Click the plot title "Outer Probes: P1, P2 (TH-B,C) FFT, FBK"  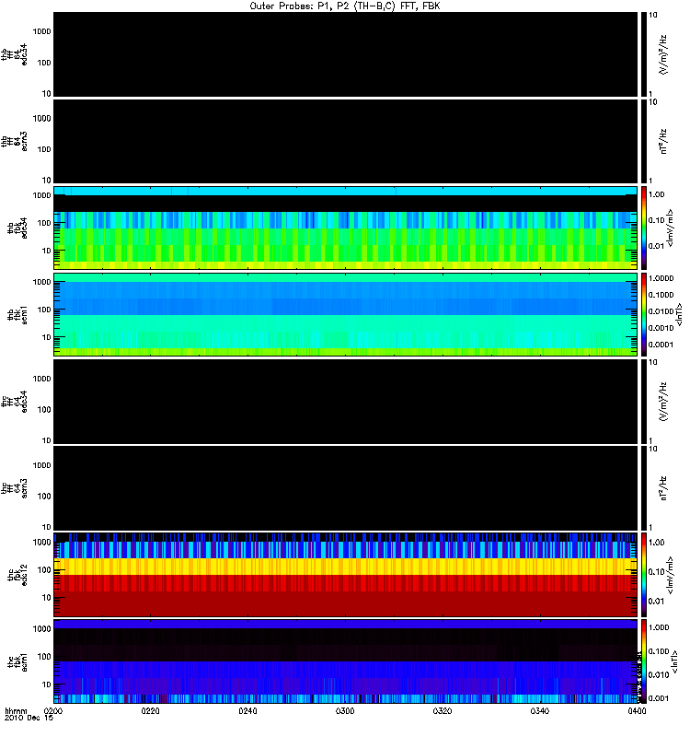click(x=345, y=6)
